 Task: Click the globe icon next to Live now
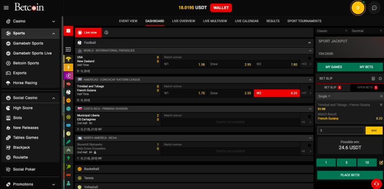[x=106, y=32]
